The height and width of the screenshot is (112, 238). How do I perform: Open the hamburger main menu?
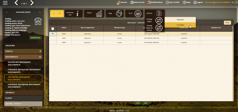pos(5,3)
